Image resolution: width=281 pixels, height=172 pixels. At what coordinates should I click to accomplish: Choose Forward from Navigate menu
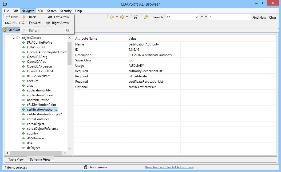pyautogui.click(x=47, y=23)
